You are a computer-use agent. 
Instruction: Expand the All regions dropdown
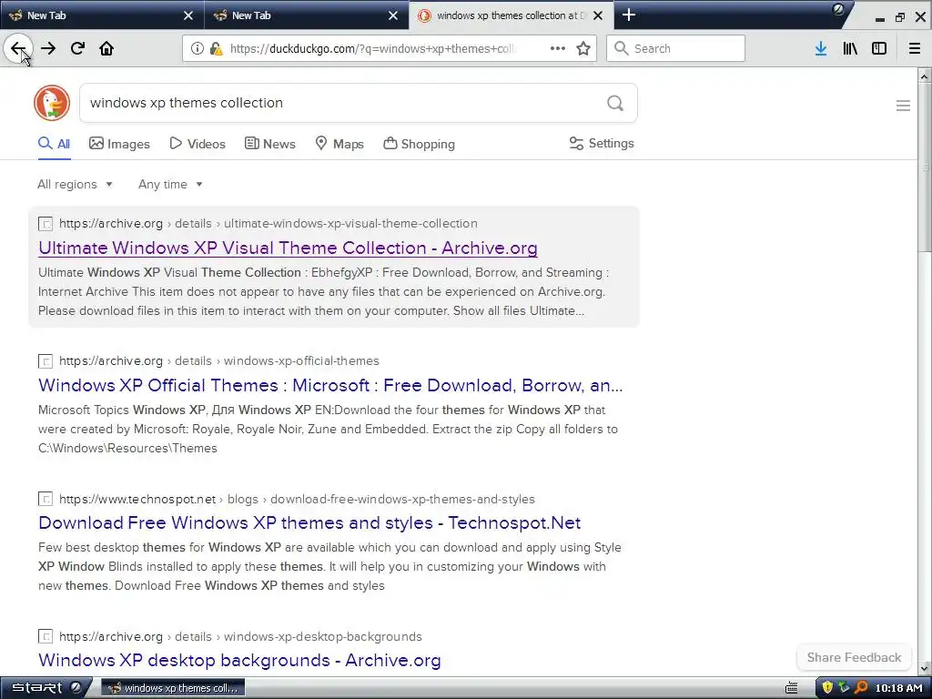(x=75, y=184)
